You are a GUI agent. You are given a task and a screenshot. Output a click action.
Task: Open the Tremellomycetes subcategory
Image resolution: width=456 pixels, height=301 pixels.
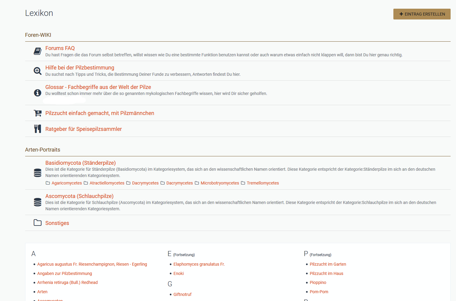click(x=262, y=183)
